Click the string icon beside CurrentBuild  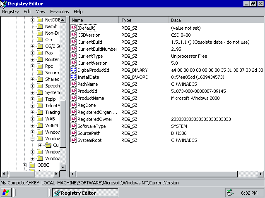click(x=74, y=42)
